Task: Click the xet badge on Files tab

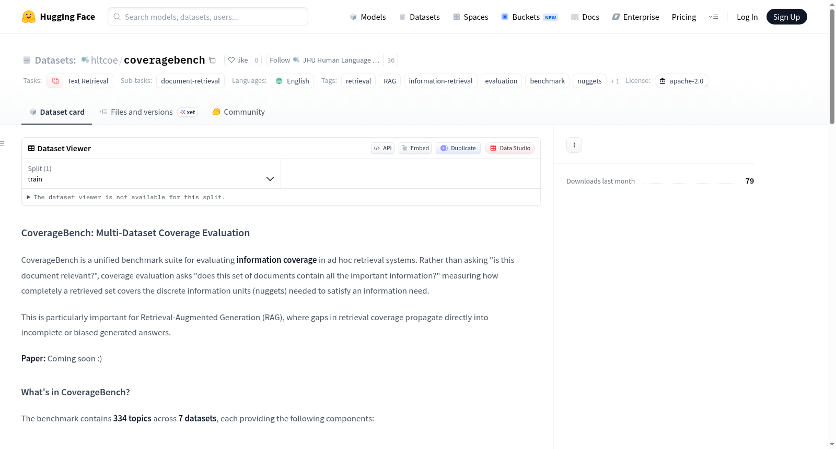Action: coord(188,112)
